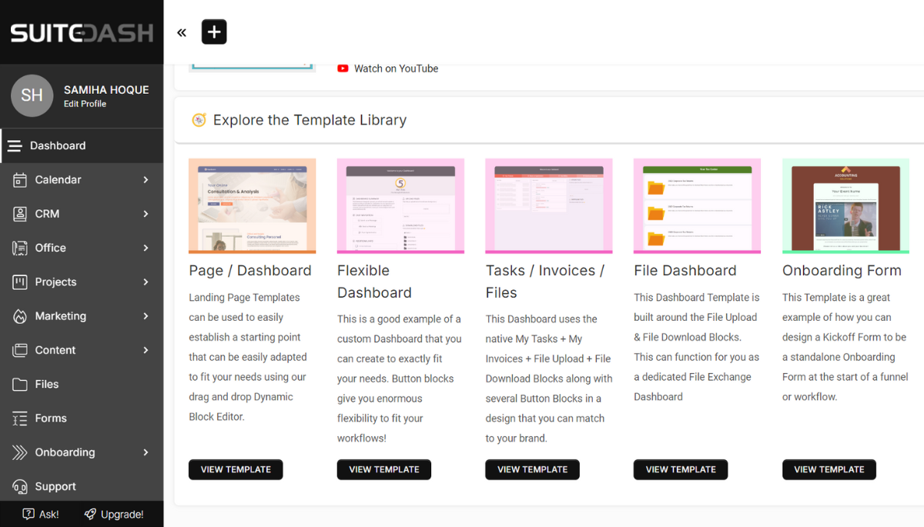Open the Watch on YouTube link
This screenshot has height=527, width=924.
click(x=396, y=68)
